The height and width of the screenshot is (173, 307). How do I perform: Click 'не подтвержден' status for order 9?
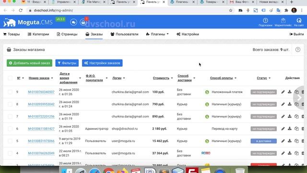pos(263,92)
